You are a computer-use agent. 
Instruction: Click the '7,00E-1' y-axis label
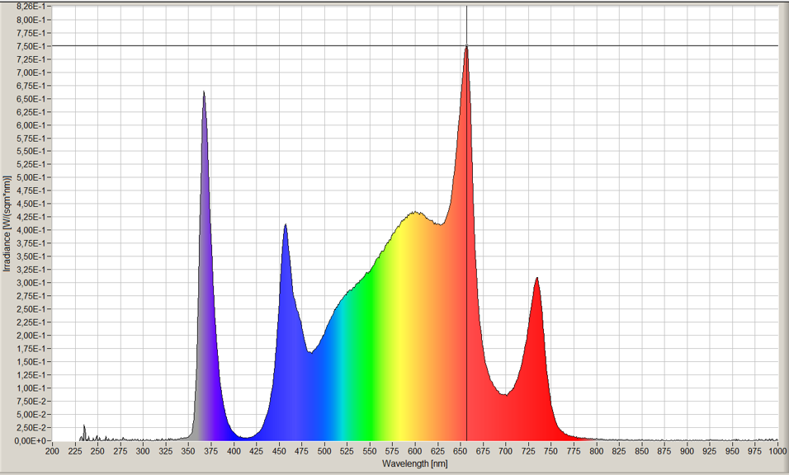coord(31,73)
